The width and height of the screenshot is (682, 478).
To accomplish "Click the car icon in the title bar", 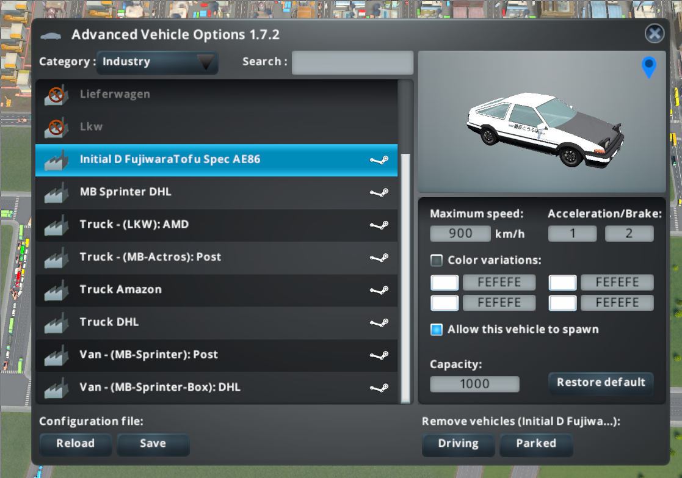I will (51, 35).
